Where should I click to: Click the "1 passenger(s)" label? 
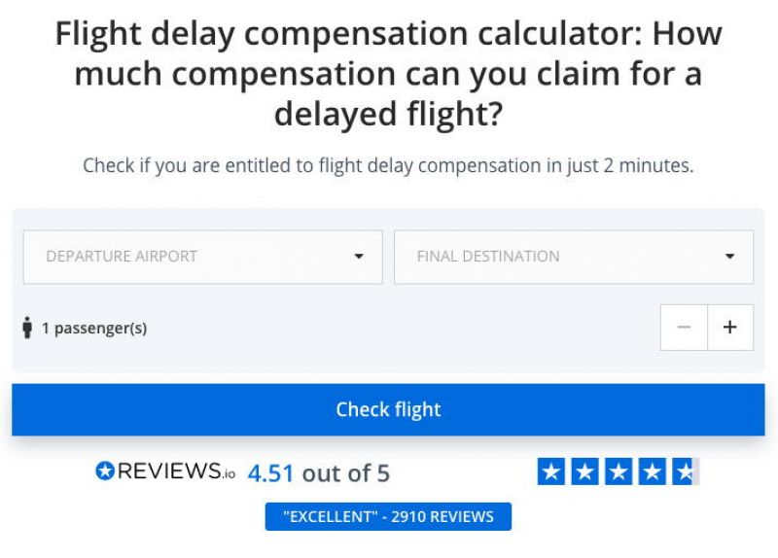click(x=94, y=329)
